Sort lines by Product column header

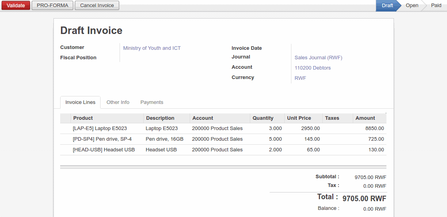click(83, 118)
